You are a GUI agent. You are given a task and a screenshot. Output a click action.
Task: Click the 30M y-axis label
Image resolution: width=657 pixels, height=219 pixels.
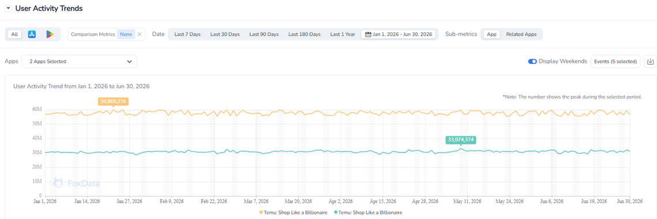click(37, 152)
